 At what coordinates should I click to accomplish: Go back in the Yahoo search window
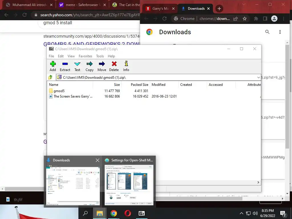coord(6,15)
